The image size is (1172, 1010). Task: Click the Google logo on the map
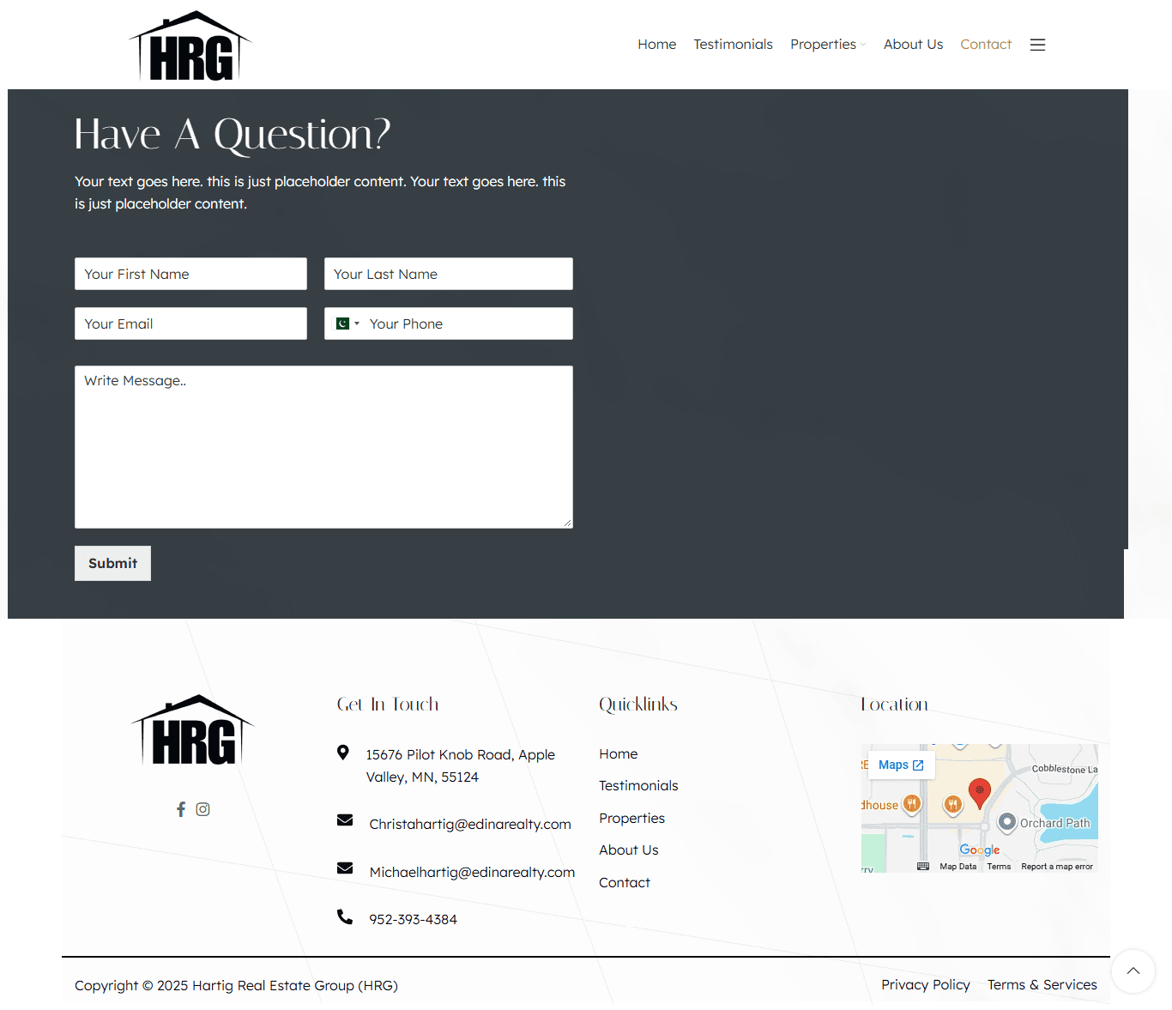pyautogui.click(x=980, y=850)
